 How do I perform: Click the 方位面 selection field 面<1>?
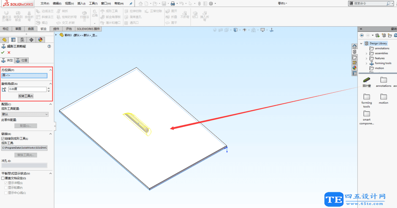pyautogui.click(x=24, y=75)
